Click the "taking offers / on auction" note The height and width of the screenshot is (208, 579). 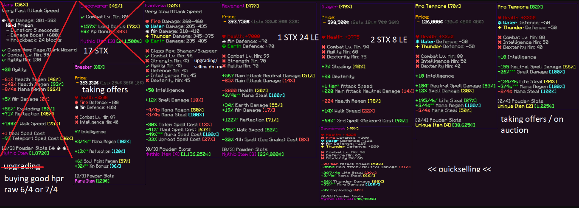pyautogui.click(x=531, y=124)
